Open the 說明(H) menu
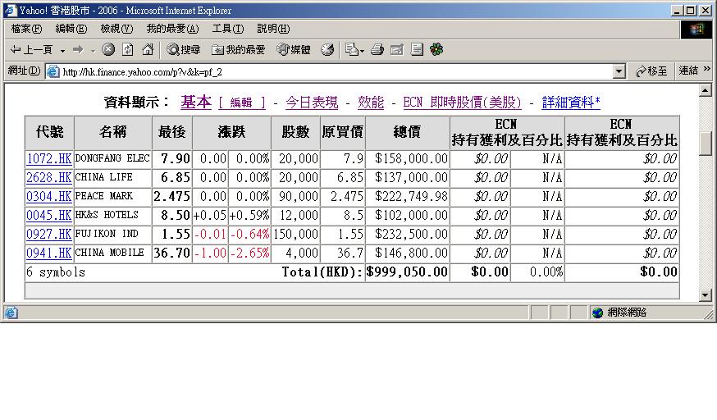This screenshot has height=420, width=717. (x=273, y=29)
